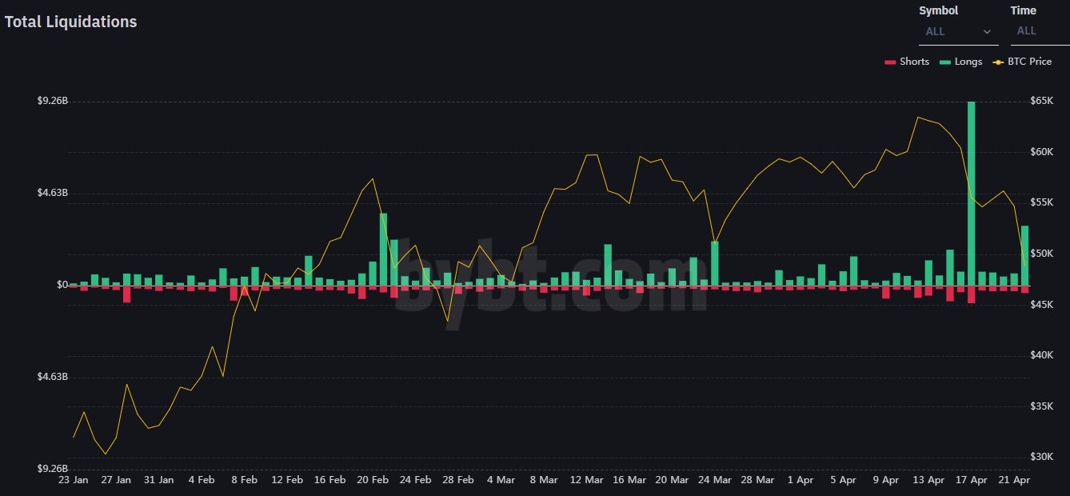
Task: Toggle Longs series visibility in the legend
Action: [961, 62]
